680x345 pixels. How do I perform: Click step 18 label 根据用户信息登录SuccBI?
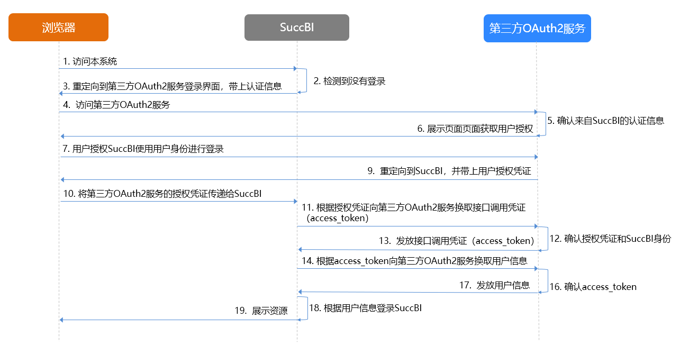pos(365,308)
